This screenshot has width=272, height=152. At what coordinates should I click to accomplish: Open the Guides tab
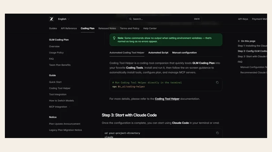pyautogui.click(x=53, y=28)
